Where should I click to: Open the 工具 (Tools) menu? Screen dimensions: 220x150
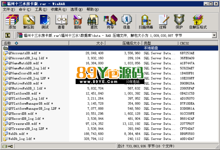(x=41, y=9)
